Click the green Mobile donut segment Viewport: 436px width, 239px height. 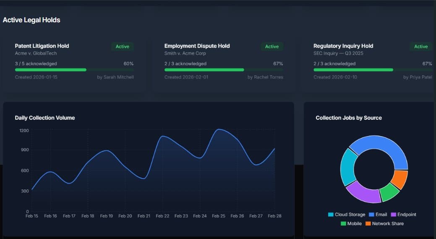(389, 192)
